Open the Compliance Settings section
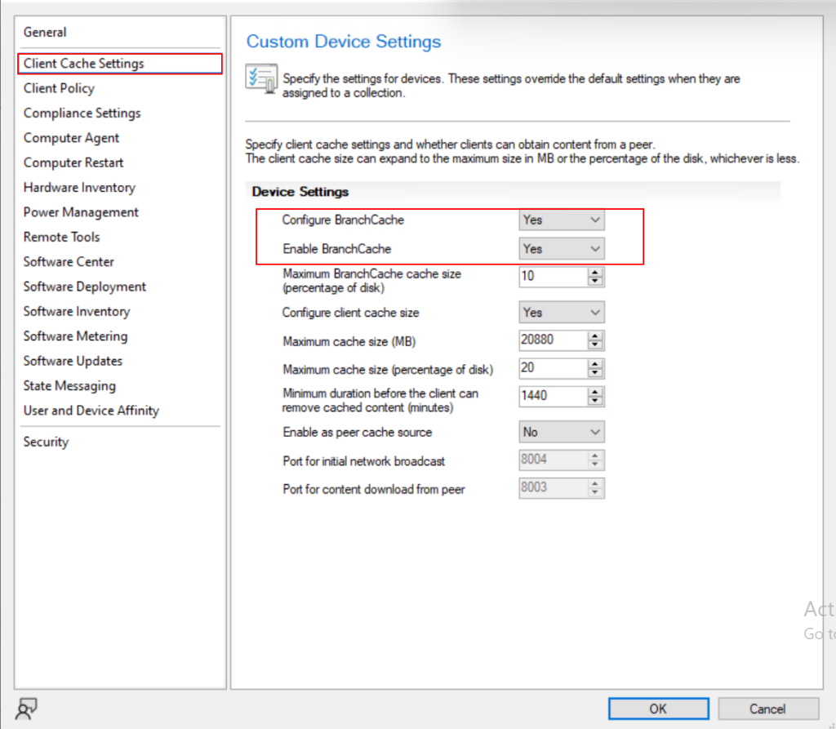 [82, 113]
